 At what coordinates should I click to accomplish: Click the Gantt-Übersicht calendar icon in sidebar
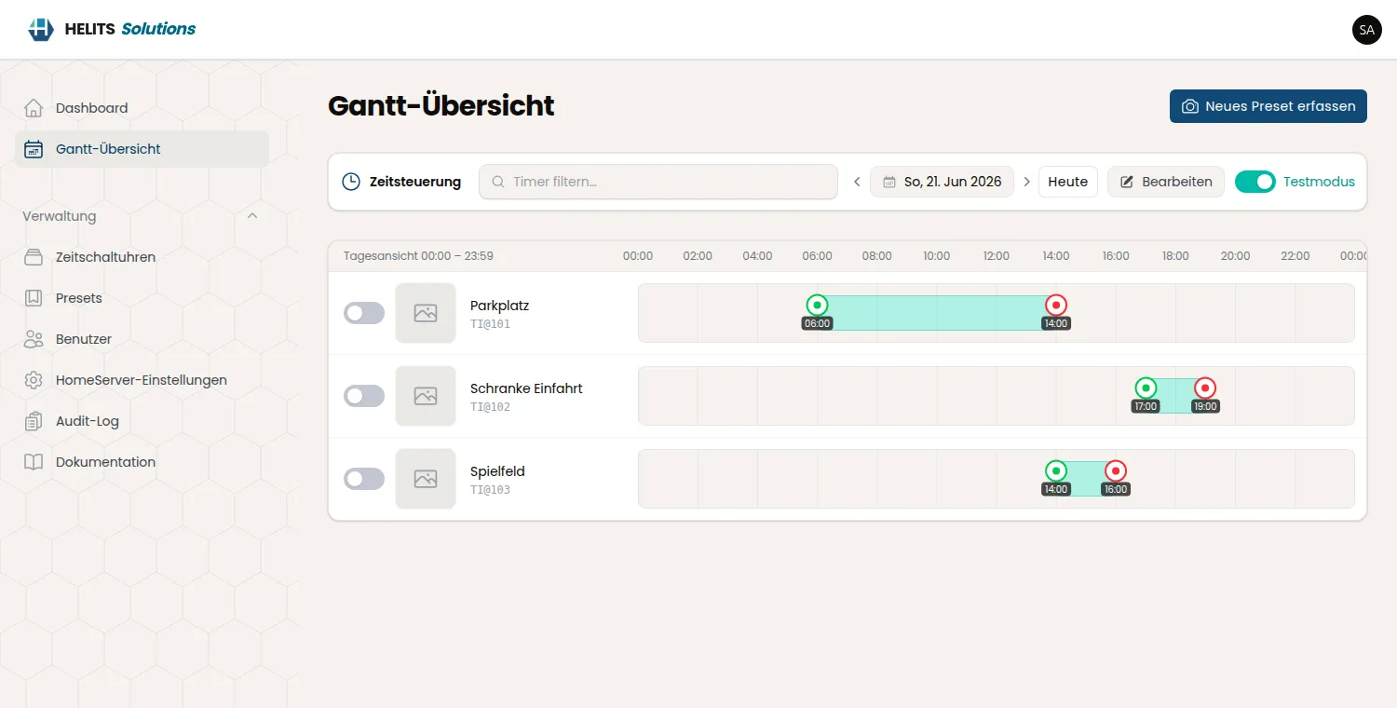tap(34, 149)
